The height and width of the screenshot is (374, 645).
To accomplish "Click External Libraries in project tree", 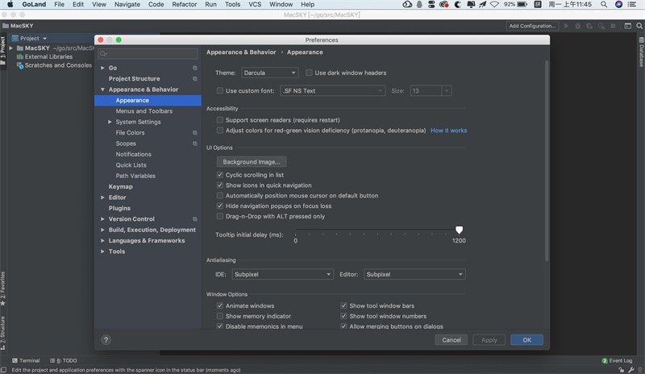I will click(x=44, y=56).
